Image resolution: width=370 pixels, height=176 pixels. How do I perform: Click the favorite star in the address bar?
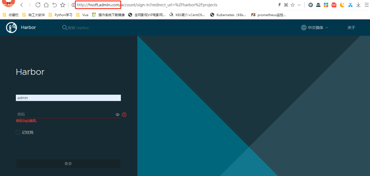(x=293, y=5)
